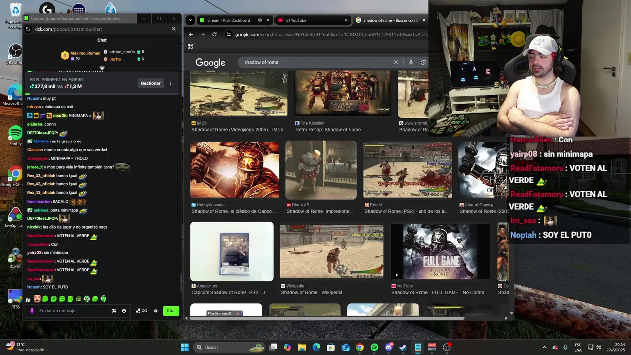Open the emoji picker in chat box

coord(124,311)
